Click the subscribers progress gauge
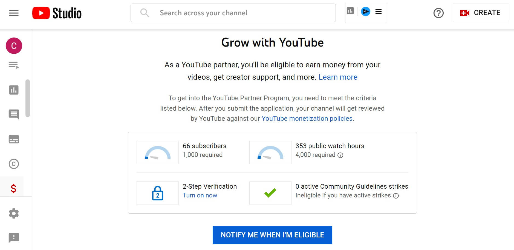This screenshot has width=514, height=250. tap(157, 152)
